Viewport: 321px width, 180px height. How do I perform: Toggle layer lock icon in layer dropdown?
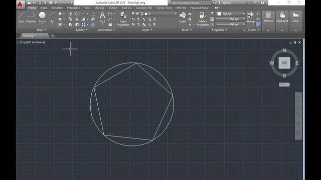tap(141, 13)
